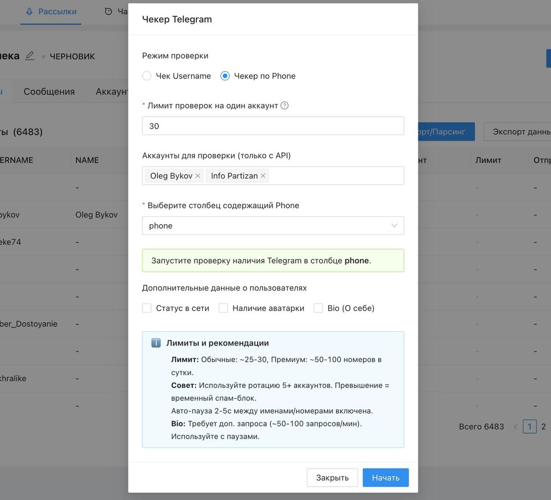Click the Oleg Bykov tag label
The width and height of the screenshot is (551, 500).
[171, 176]
